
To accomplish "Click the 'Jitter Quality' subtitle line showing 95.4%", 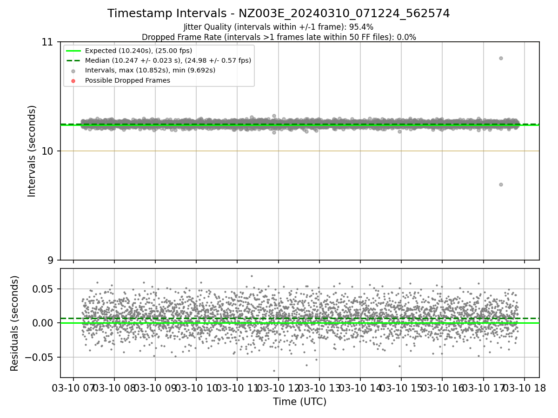I will pyautogui.click(x=279, y=27).
